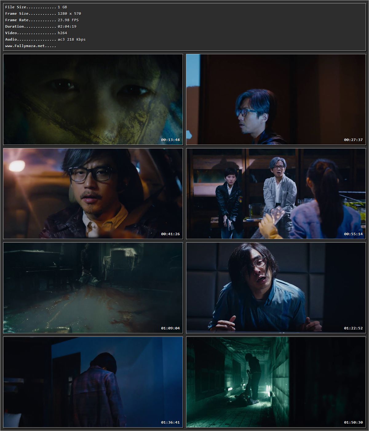Viewport: 369px width, 431px height.
Task: Click the Audio ac3 218 Kbps line
Action: [45, 39]
